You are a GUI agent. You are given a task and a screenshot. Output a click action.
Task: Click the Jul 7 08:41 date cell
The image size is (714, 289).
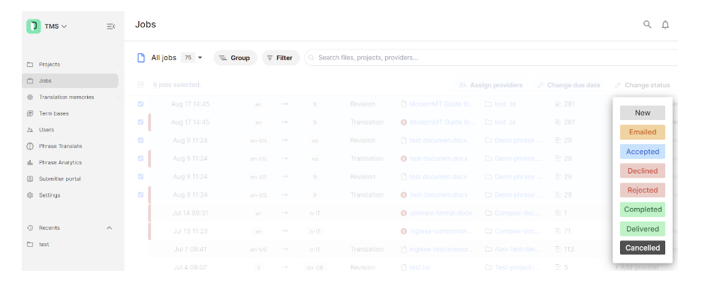point(191,249)
